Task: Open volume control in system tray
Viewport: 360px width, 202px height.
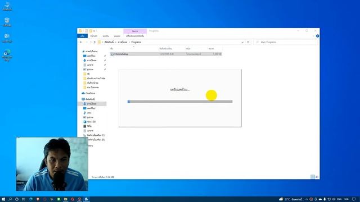Action: [334, 199]
